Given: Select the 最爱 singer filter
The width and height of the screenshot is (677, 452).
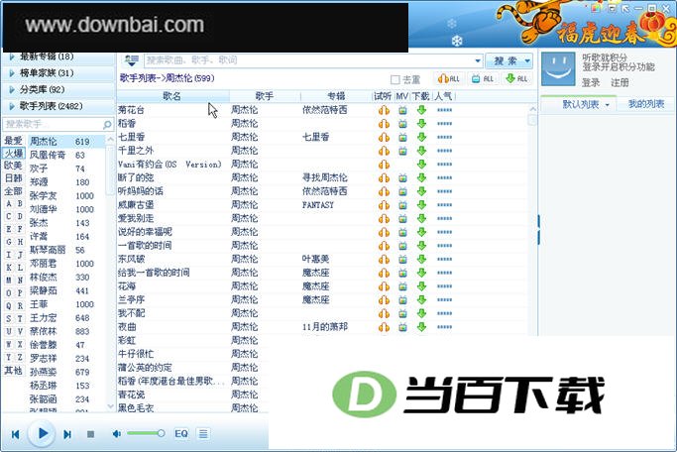Looking at the screenshot, I should tap(14, 141).
